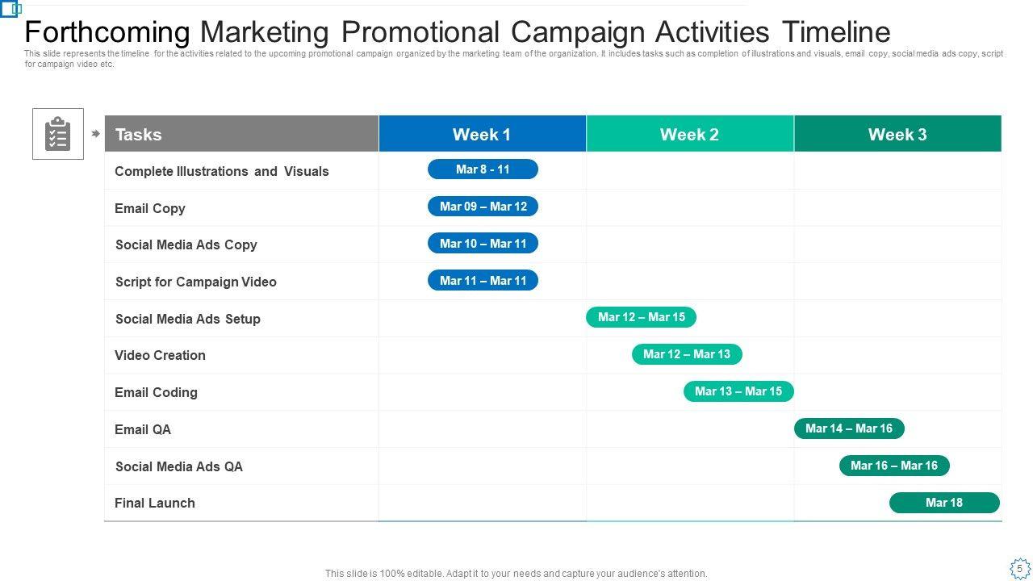Select the Video Creation task row label
The width and height of the screenshot is (1033, 581).
tap(160, 355)
